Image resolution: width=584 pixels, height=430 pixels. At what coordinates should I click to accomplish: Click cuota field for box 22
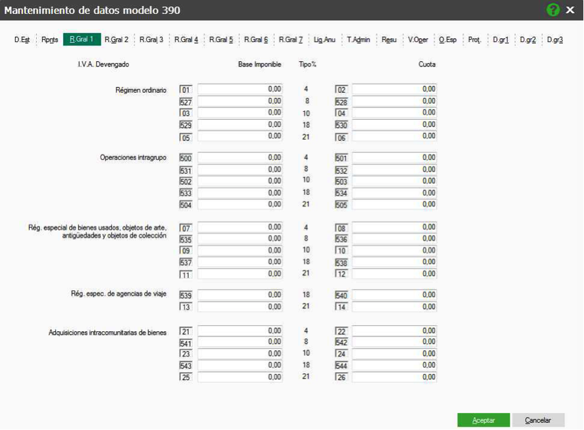(394, 331)
